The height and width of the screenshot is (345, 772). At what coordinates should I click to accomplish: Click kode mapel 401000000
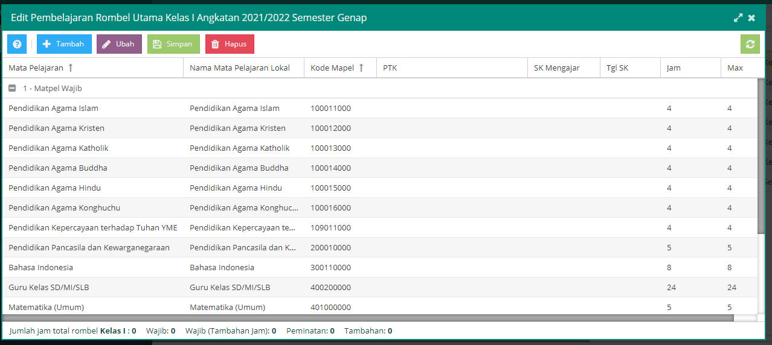click(330, 307)
